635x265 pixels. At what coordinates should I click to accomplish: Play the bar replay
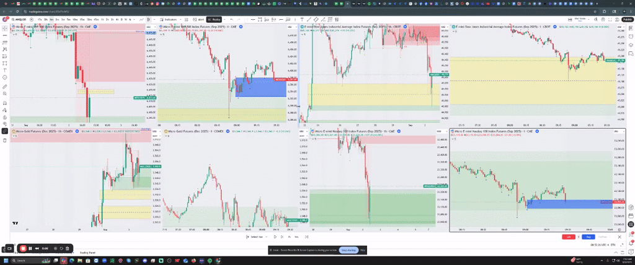point(275,237)
